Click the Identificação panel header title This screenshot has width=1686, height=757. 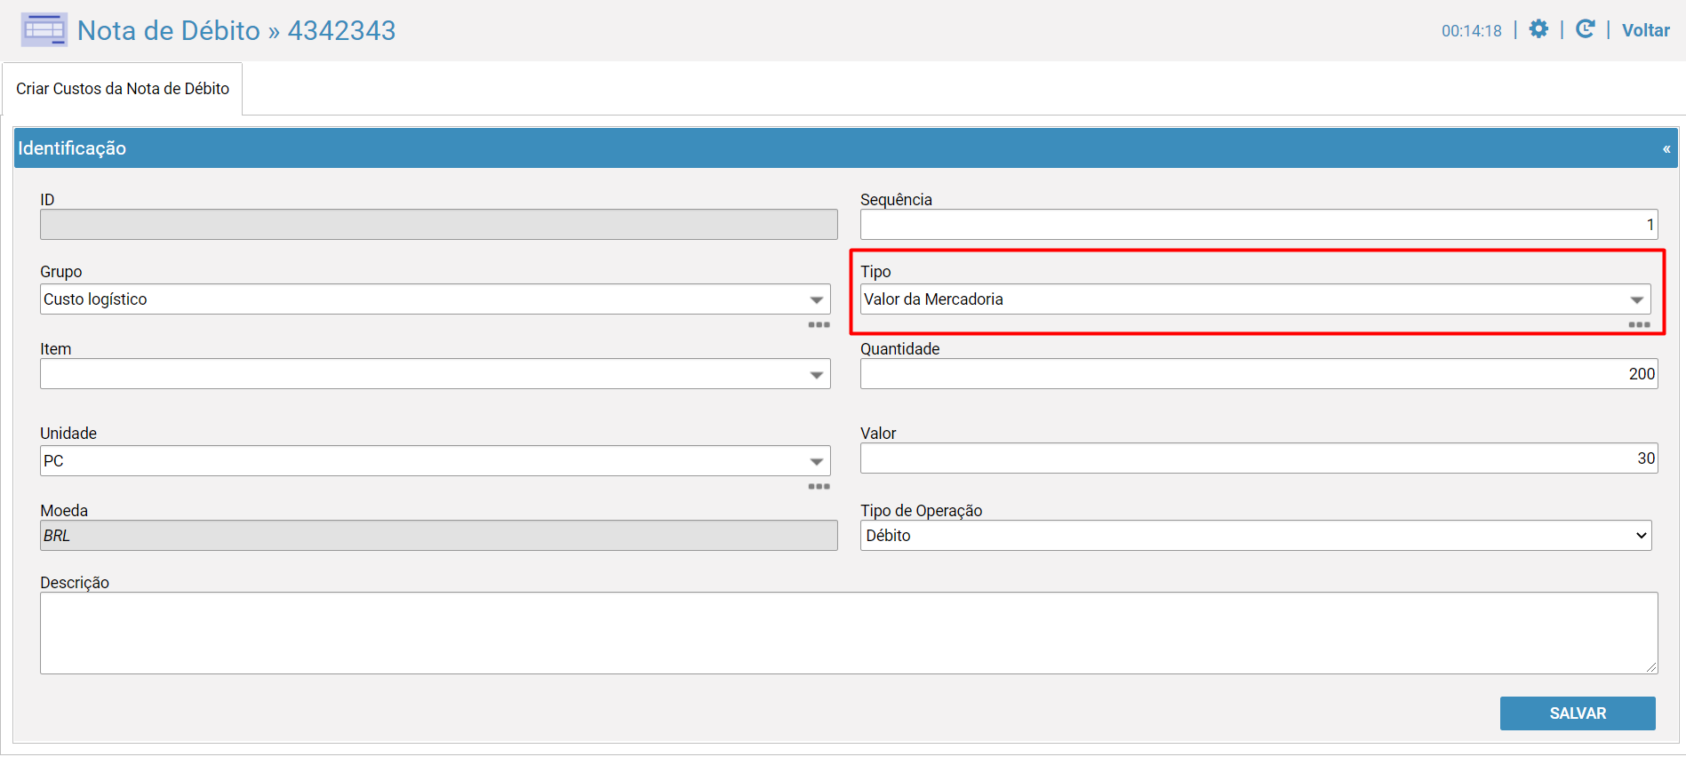click(x=72, y=148)
